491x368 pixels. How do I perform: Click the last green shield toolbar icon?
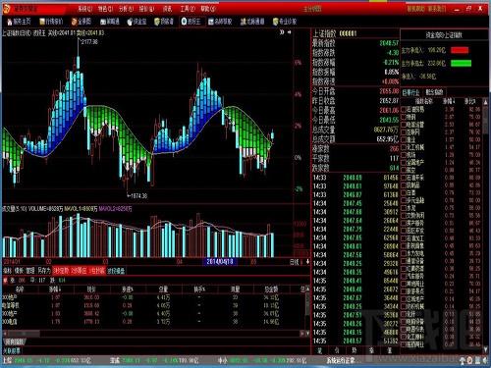[x=285, y=22]
